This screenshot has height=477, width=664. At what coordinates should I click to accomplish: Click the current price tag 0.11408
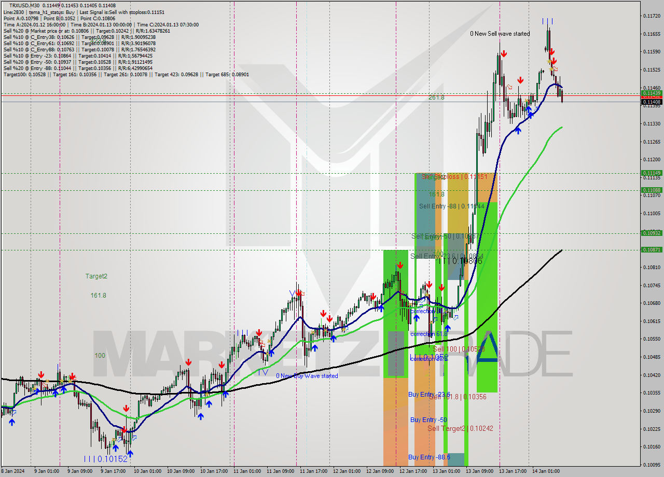coord(652,102)
